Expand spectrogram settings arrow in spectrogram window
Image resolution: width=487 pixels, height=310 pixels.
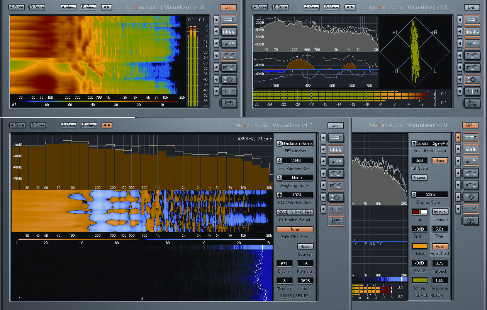click(216, 56)
